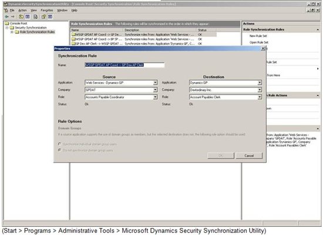Screen dimensions: 323x235
Task: Open the Destination Application dropdown
Action: pyautogui.click(x=260, y=83)
